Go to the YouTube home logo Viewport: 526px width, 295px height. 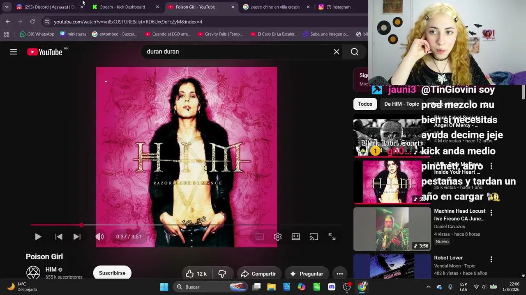45,52
